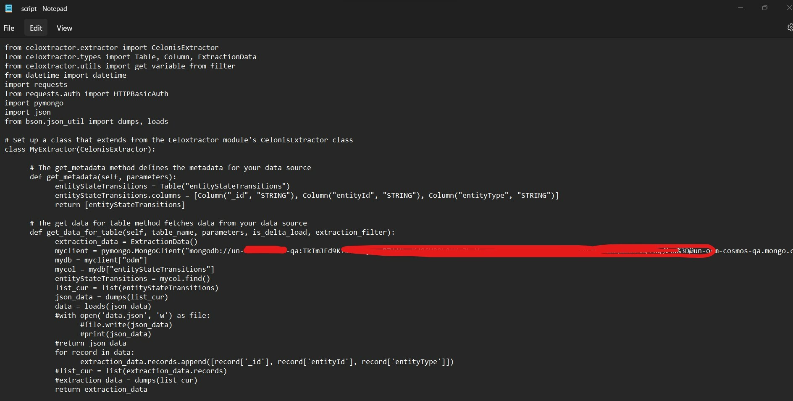This screenshot has width=793, height=401.
Task: Restore down the Notepad window
Action: (765, 8)
